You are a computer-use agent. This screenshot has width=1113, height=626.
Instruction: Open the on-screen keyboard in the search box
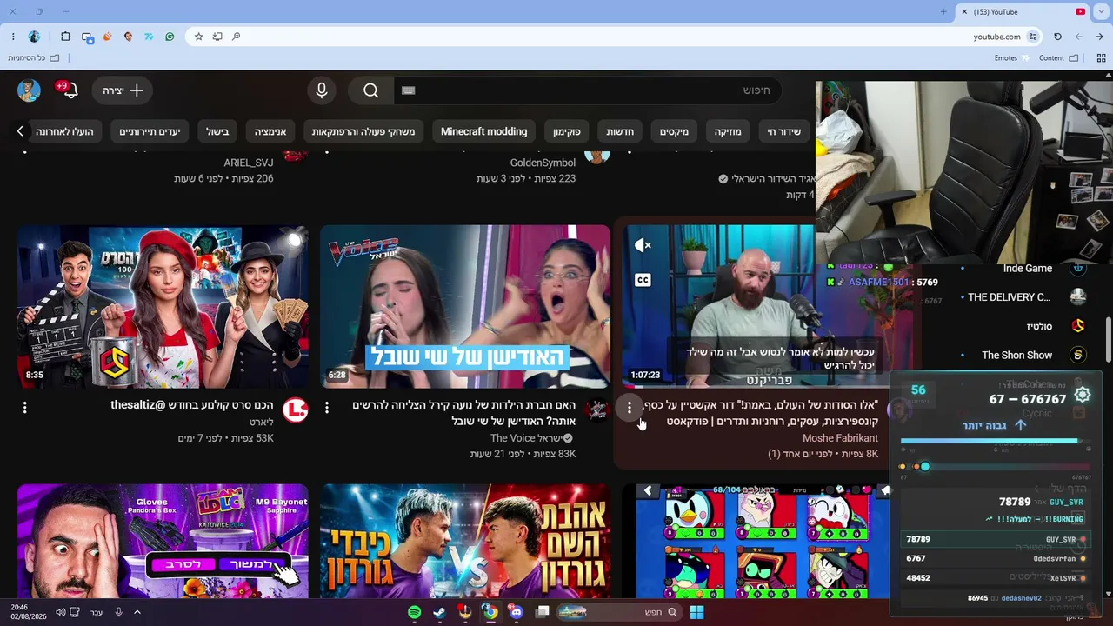point(409,90)
